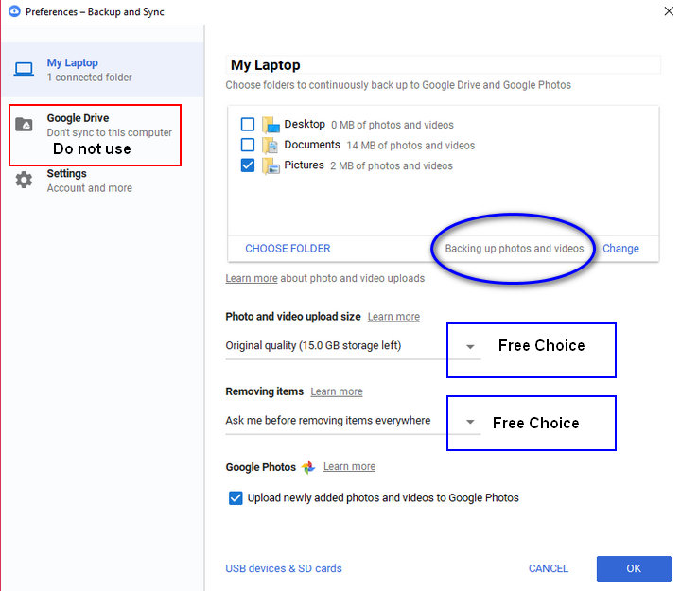The height and width of the screenshot is (591, 681).
Task: Expand the Ask me before removing items dropdown
Action: coord(353,421)
